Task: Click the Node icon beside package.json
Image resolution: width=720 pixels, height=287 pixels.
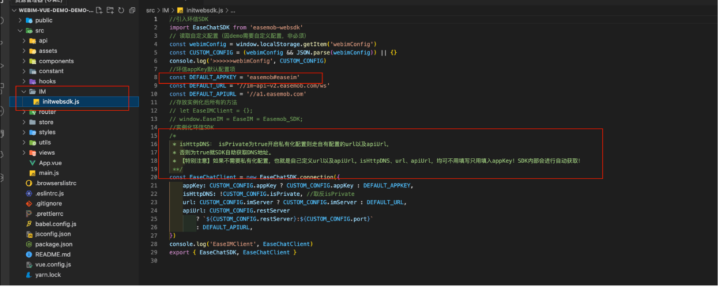Action: [29, 244]
